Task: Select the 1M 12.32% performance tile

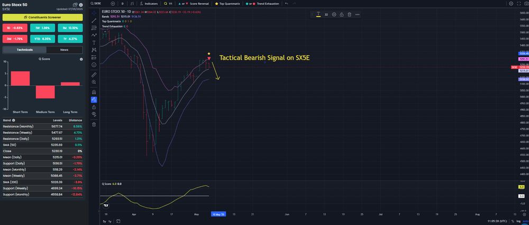Action: [x=70, y=28]
